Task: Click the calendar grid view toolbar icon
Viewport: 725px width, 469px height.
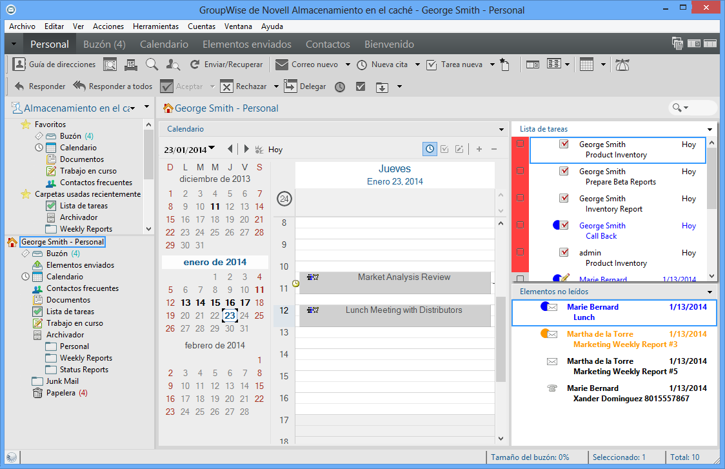Action: (587, 65)
